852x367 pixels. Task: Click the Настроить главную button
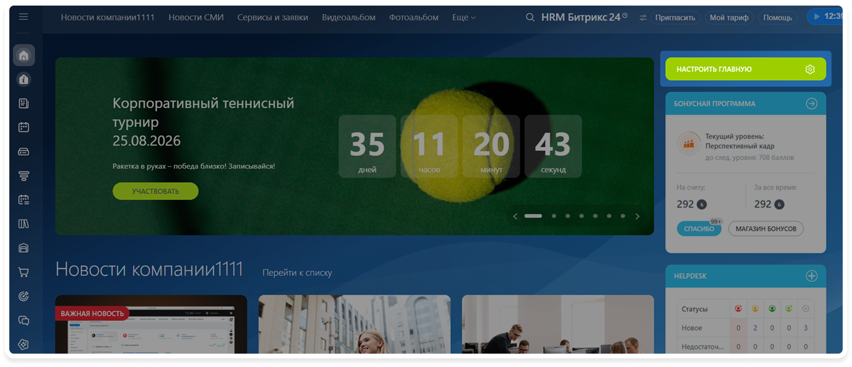click(745, 69)
